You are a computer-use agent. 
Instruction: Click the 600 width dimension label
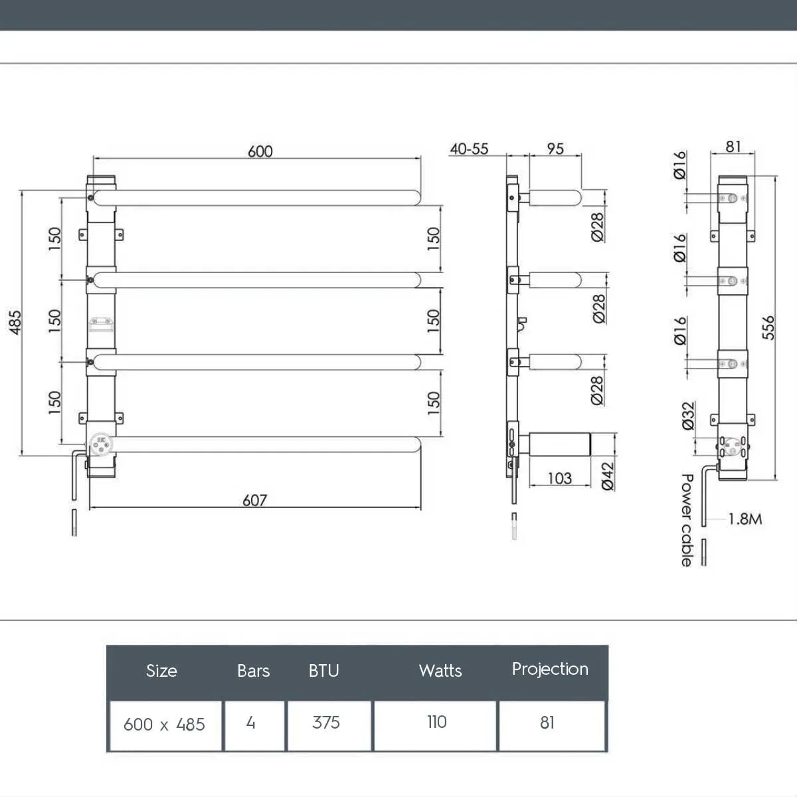pos(260,151)
